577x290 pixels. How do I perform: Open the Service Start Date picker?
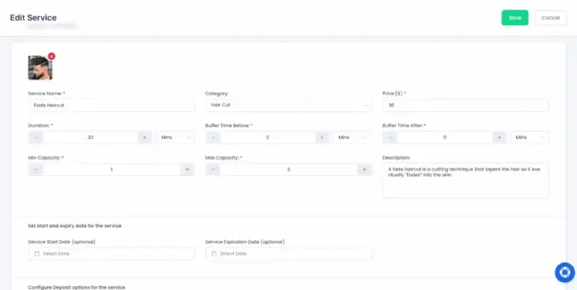(111, 254)
